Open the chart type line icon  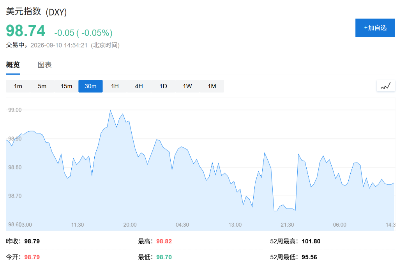[386, 86]
